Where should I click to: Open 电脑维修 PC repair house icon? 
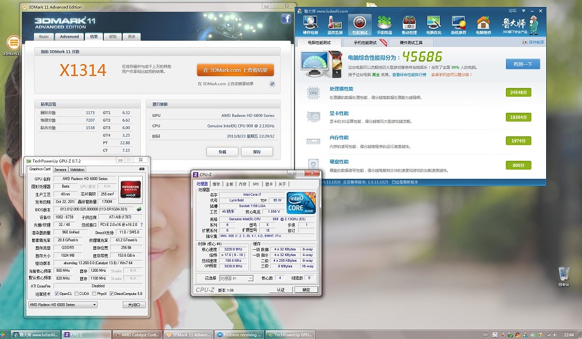click(483, 25)
